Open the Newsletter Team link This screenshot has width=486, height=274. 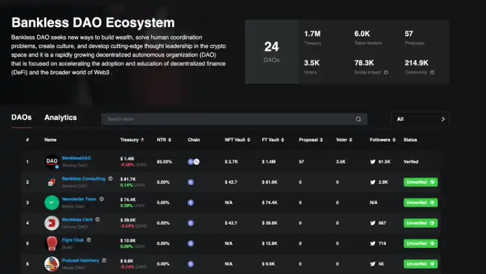79,199
